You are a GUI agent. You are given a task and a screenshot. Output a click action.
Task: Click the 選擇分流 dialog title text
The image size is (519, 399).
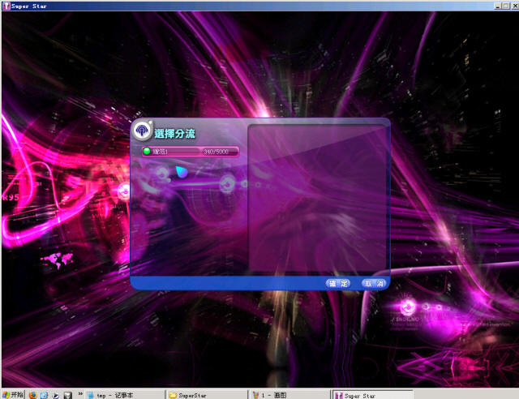coord(174,134)
